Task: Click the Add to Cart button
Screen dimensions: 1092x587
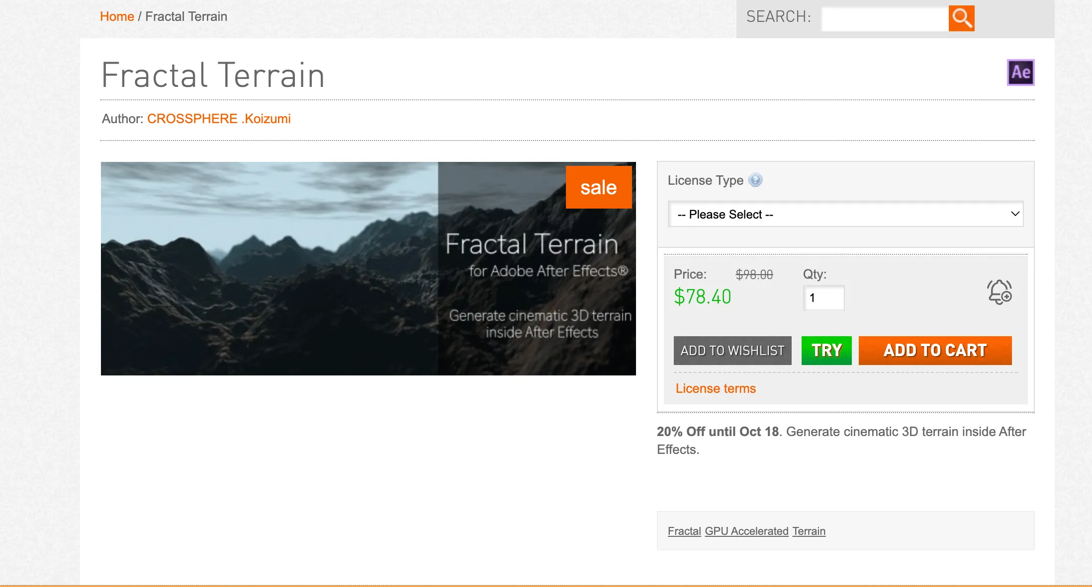Action: 935,351
